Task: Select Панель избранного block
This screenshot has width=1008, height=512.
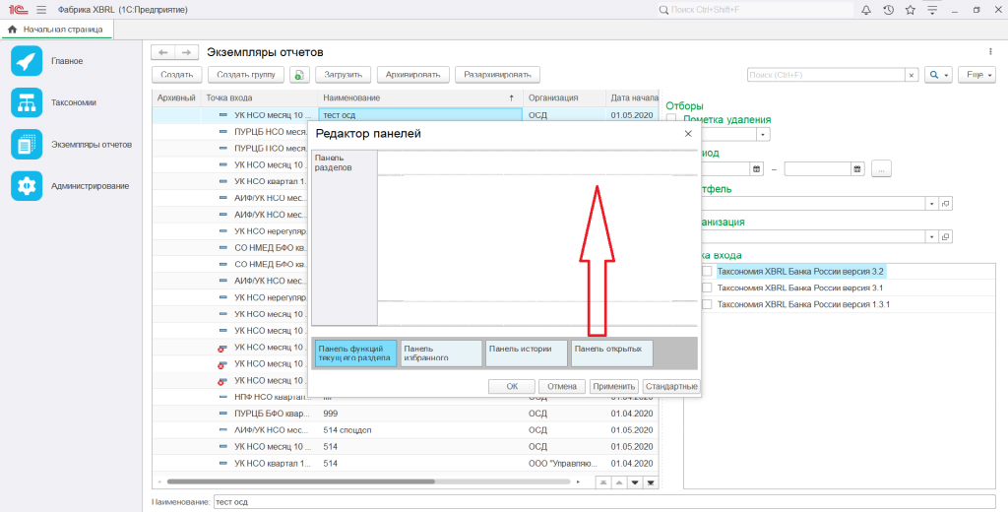Action: 441,353
